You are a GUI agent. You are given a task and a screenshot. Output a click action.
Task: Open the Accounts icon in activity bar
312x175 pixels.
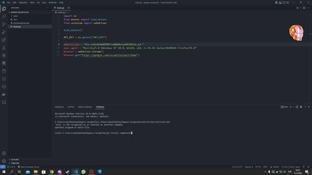(4, 153)
